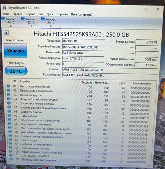The width and height of the screenshot is (165, 169).
Task: Click status orb of attribute BF row
Action: [10, 128]
